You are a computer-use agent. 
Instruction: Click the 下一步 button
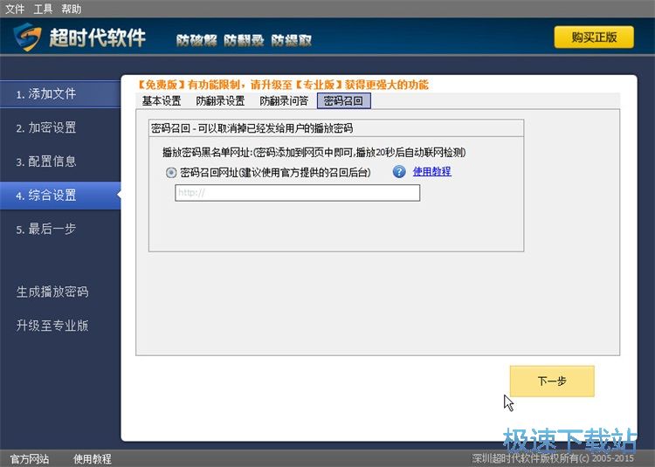point(552,381)
